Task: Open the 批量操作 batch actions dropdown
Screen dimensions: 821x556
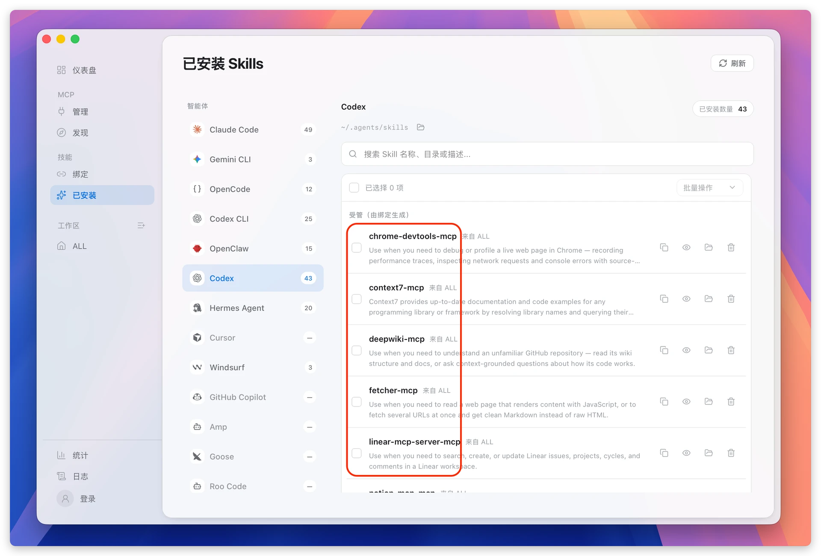Action: point(710,187)
